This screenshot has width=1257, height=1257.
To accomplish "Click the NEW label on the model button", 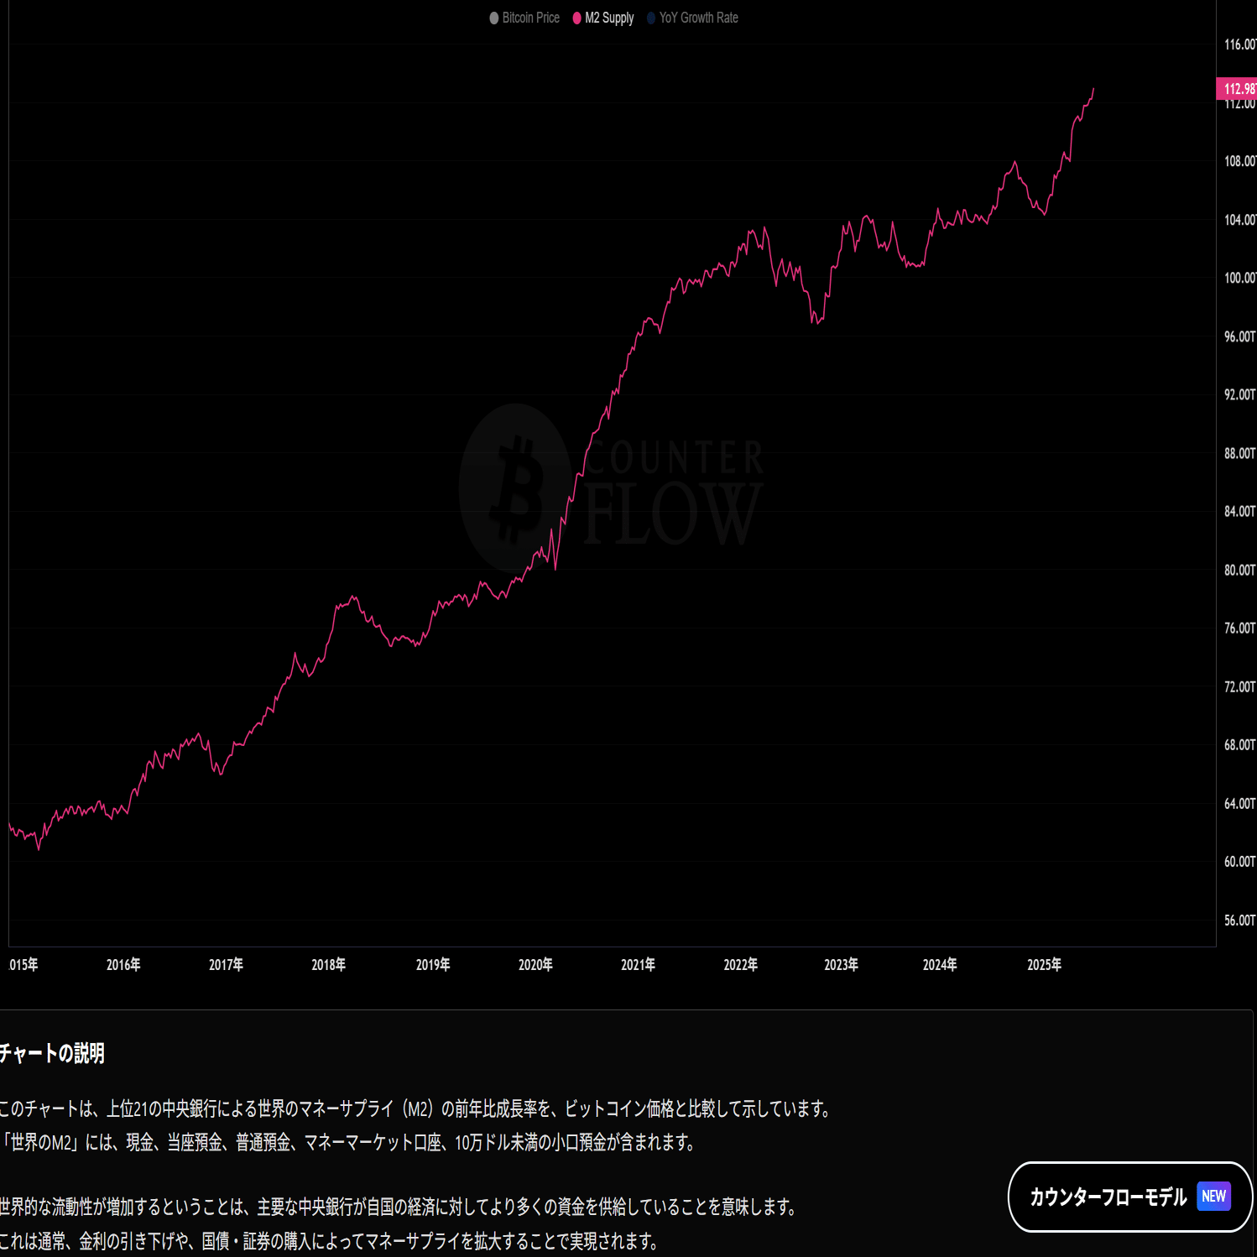I will 1213,1197.
